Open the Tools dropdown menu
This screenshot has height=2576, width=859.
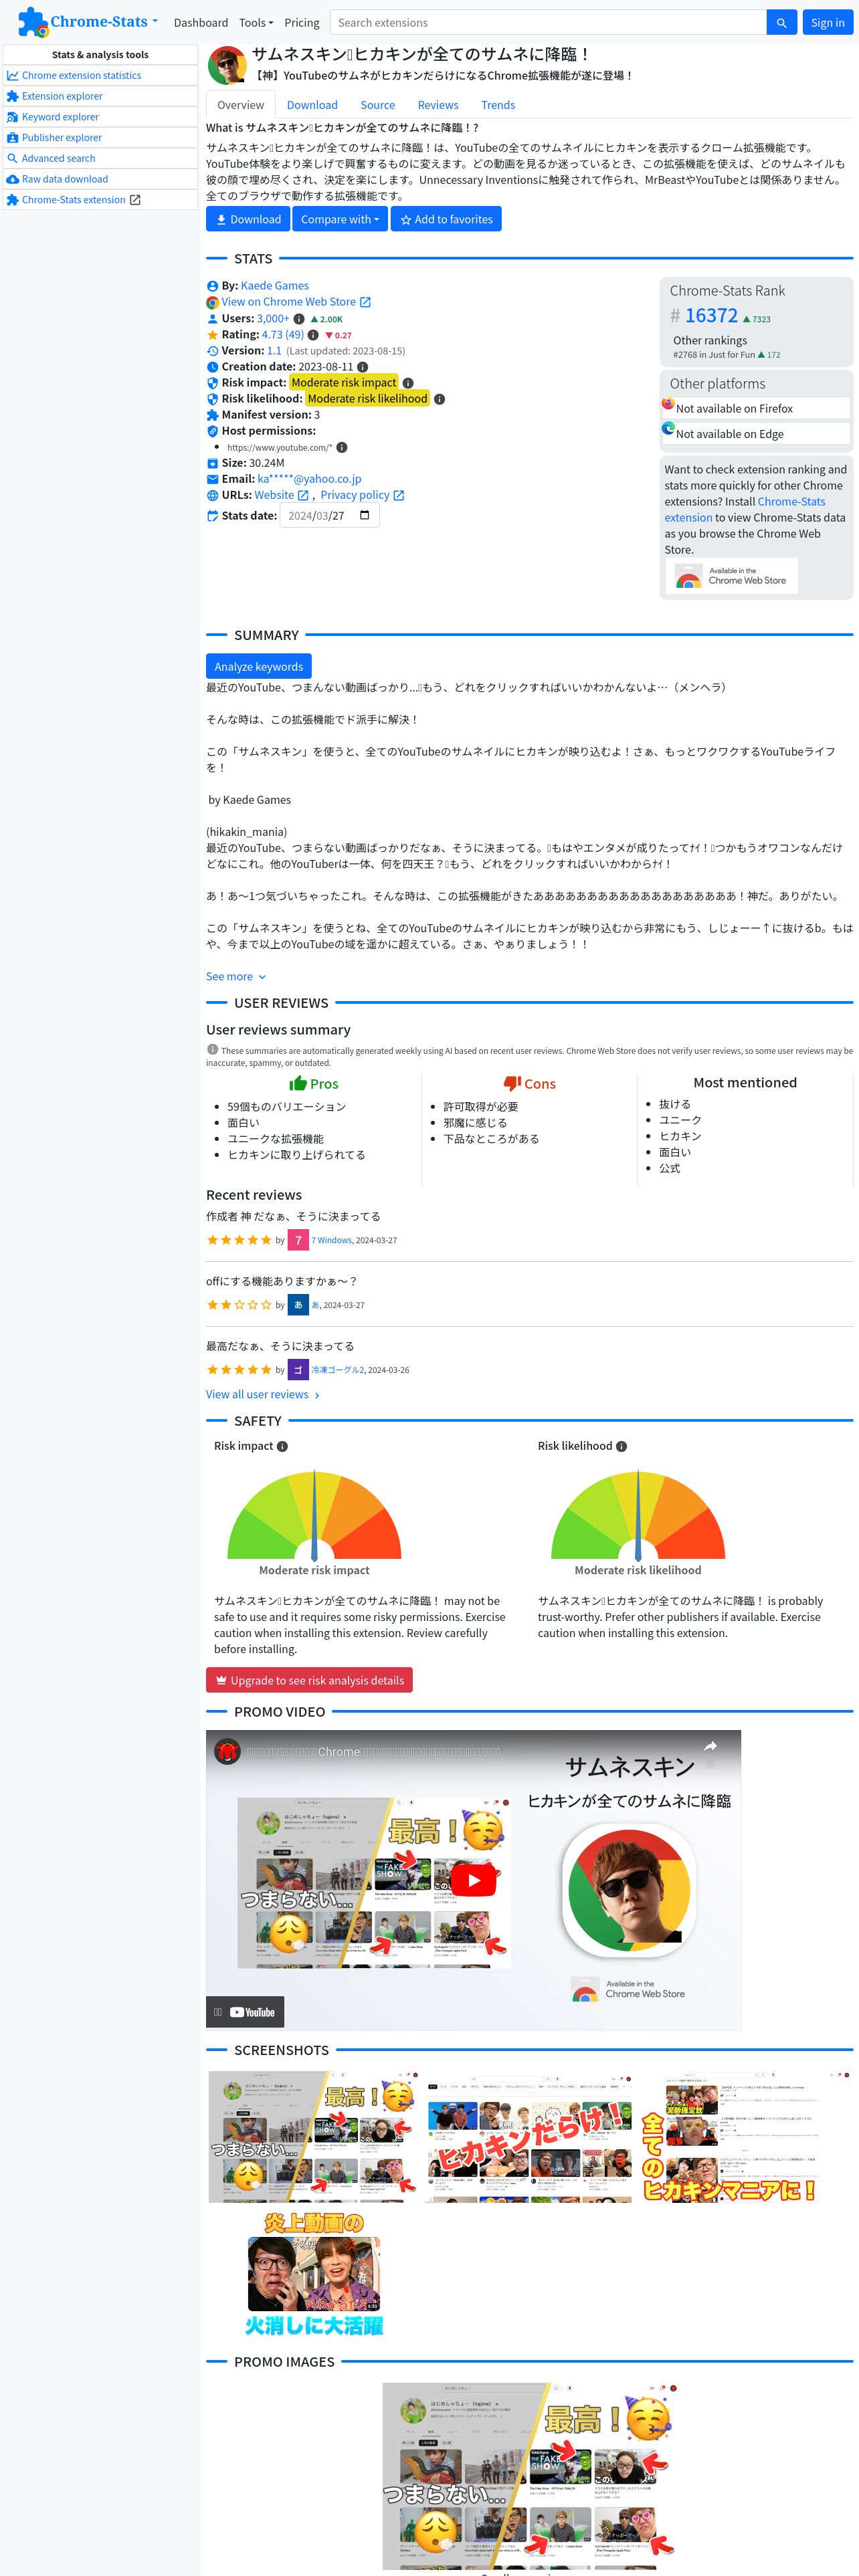256,22
